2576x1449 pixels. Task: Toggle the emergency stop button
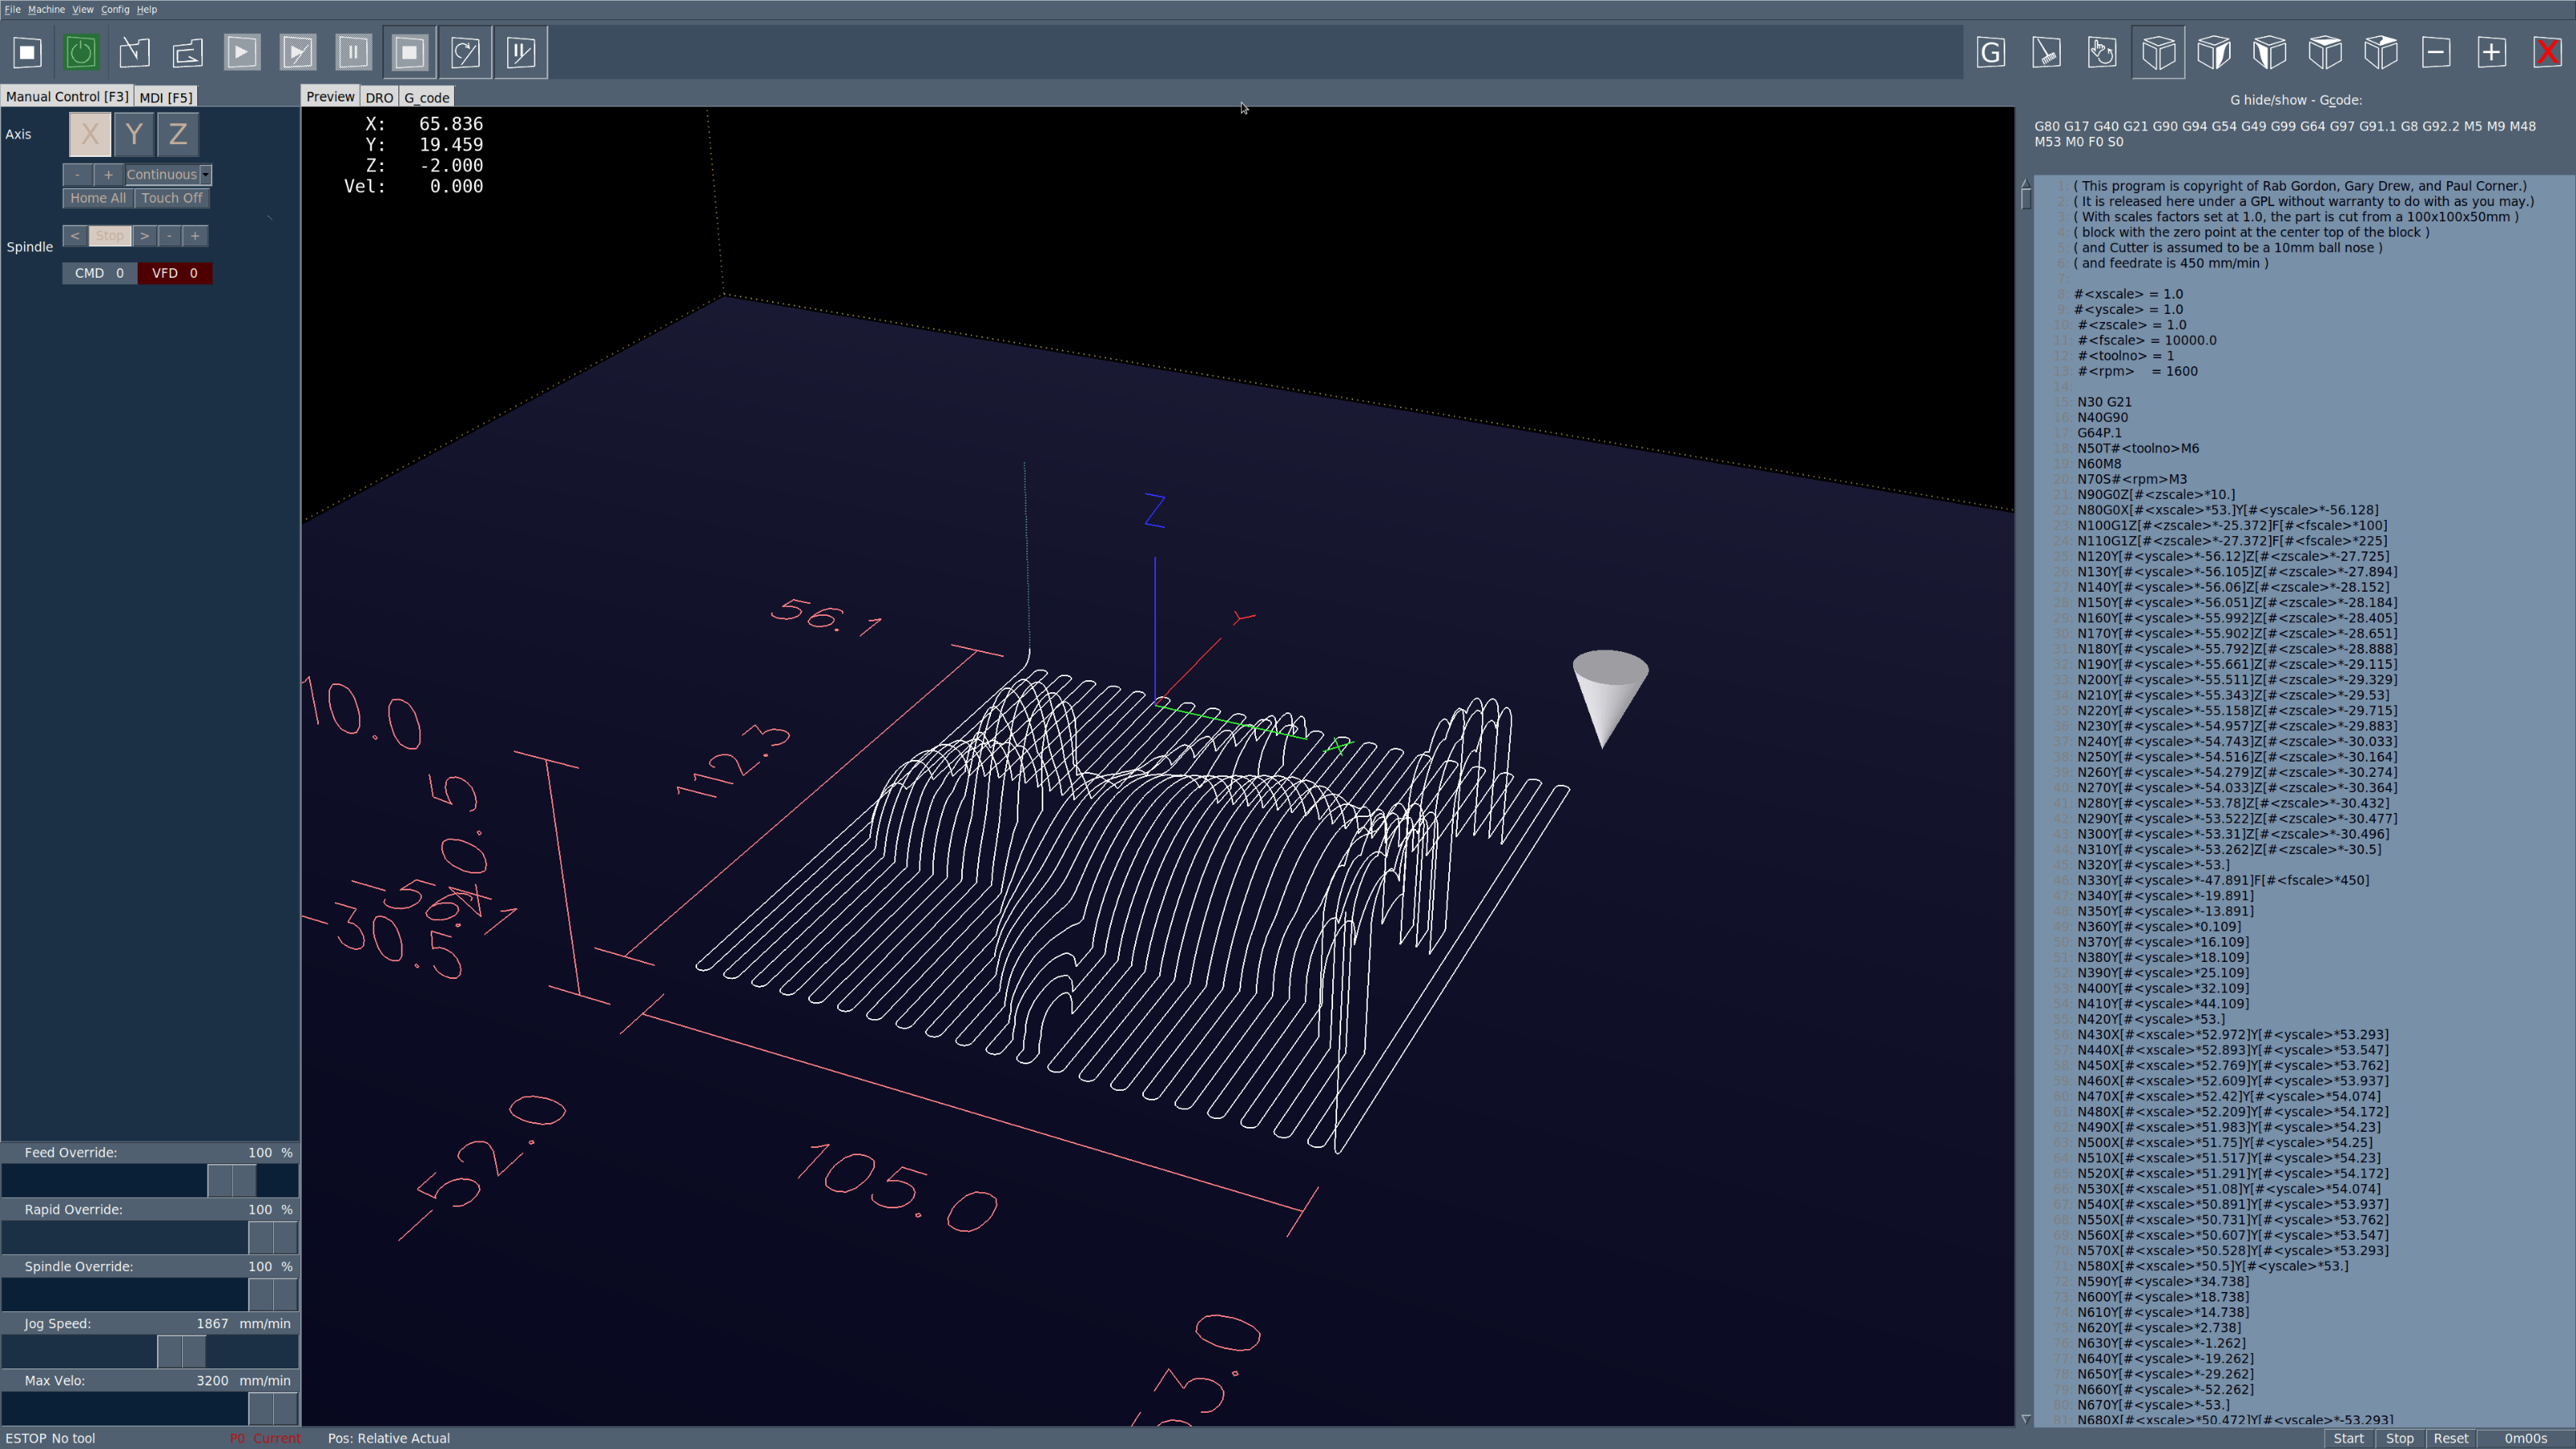pos(27,52)
